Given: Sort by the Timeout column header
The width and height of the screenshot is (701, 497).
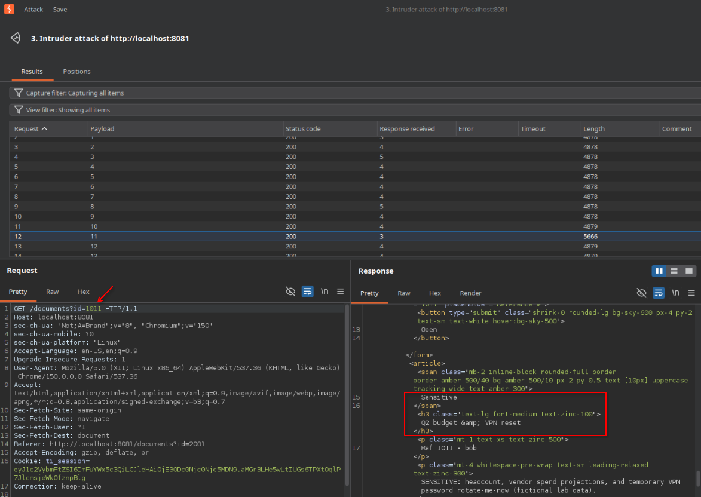Looking at the screenshot, I should [549, 128].
